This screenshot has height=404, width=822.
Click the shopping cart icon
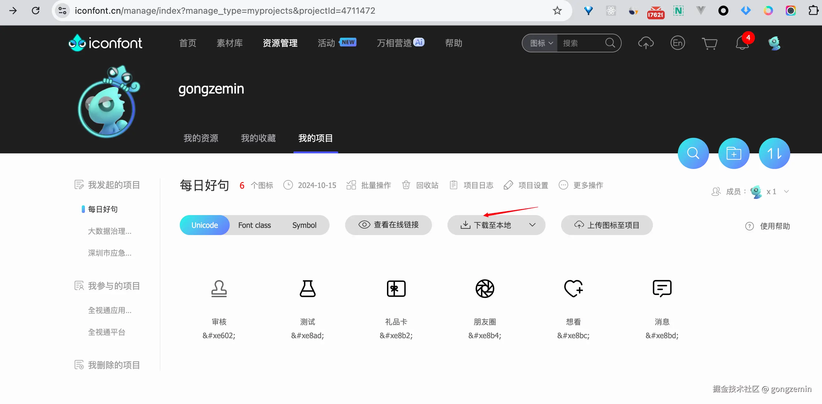click(x=709, y=43)
